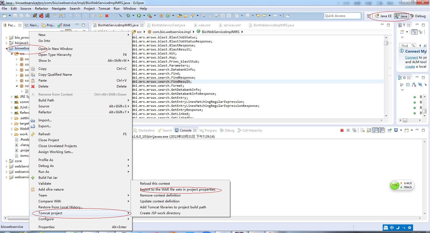This screenshot has width=430, height=233.
Task: Click the green Run button in toolbar
Action: click(x=139, y=16)
